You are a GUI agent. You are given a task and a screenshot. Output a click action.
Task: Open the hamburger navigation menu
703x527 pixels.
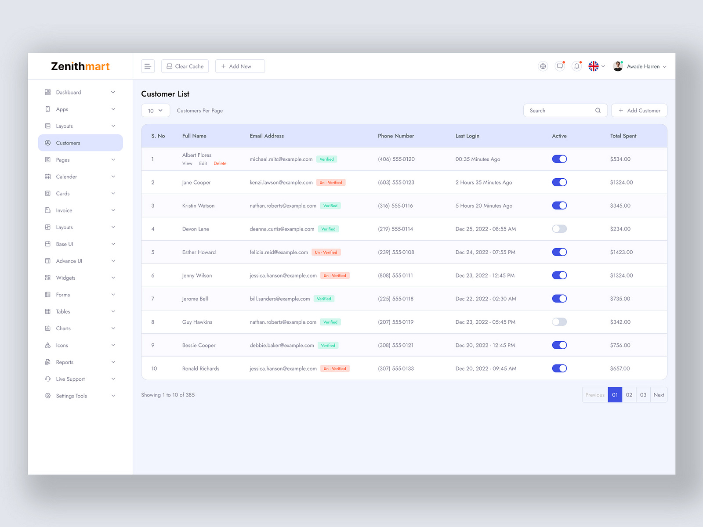pos(148,66)
